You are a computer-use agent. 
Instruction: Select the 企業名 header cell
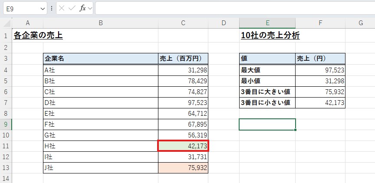coord(100,59)
